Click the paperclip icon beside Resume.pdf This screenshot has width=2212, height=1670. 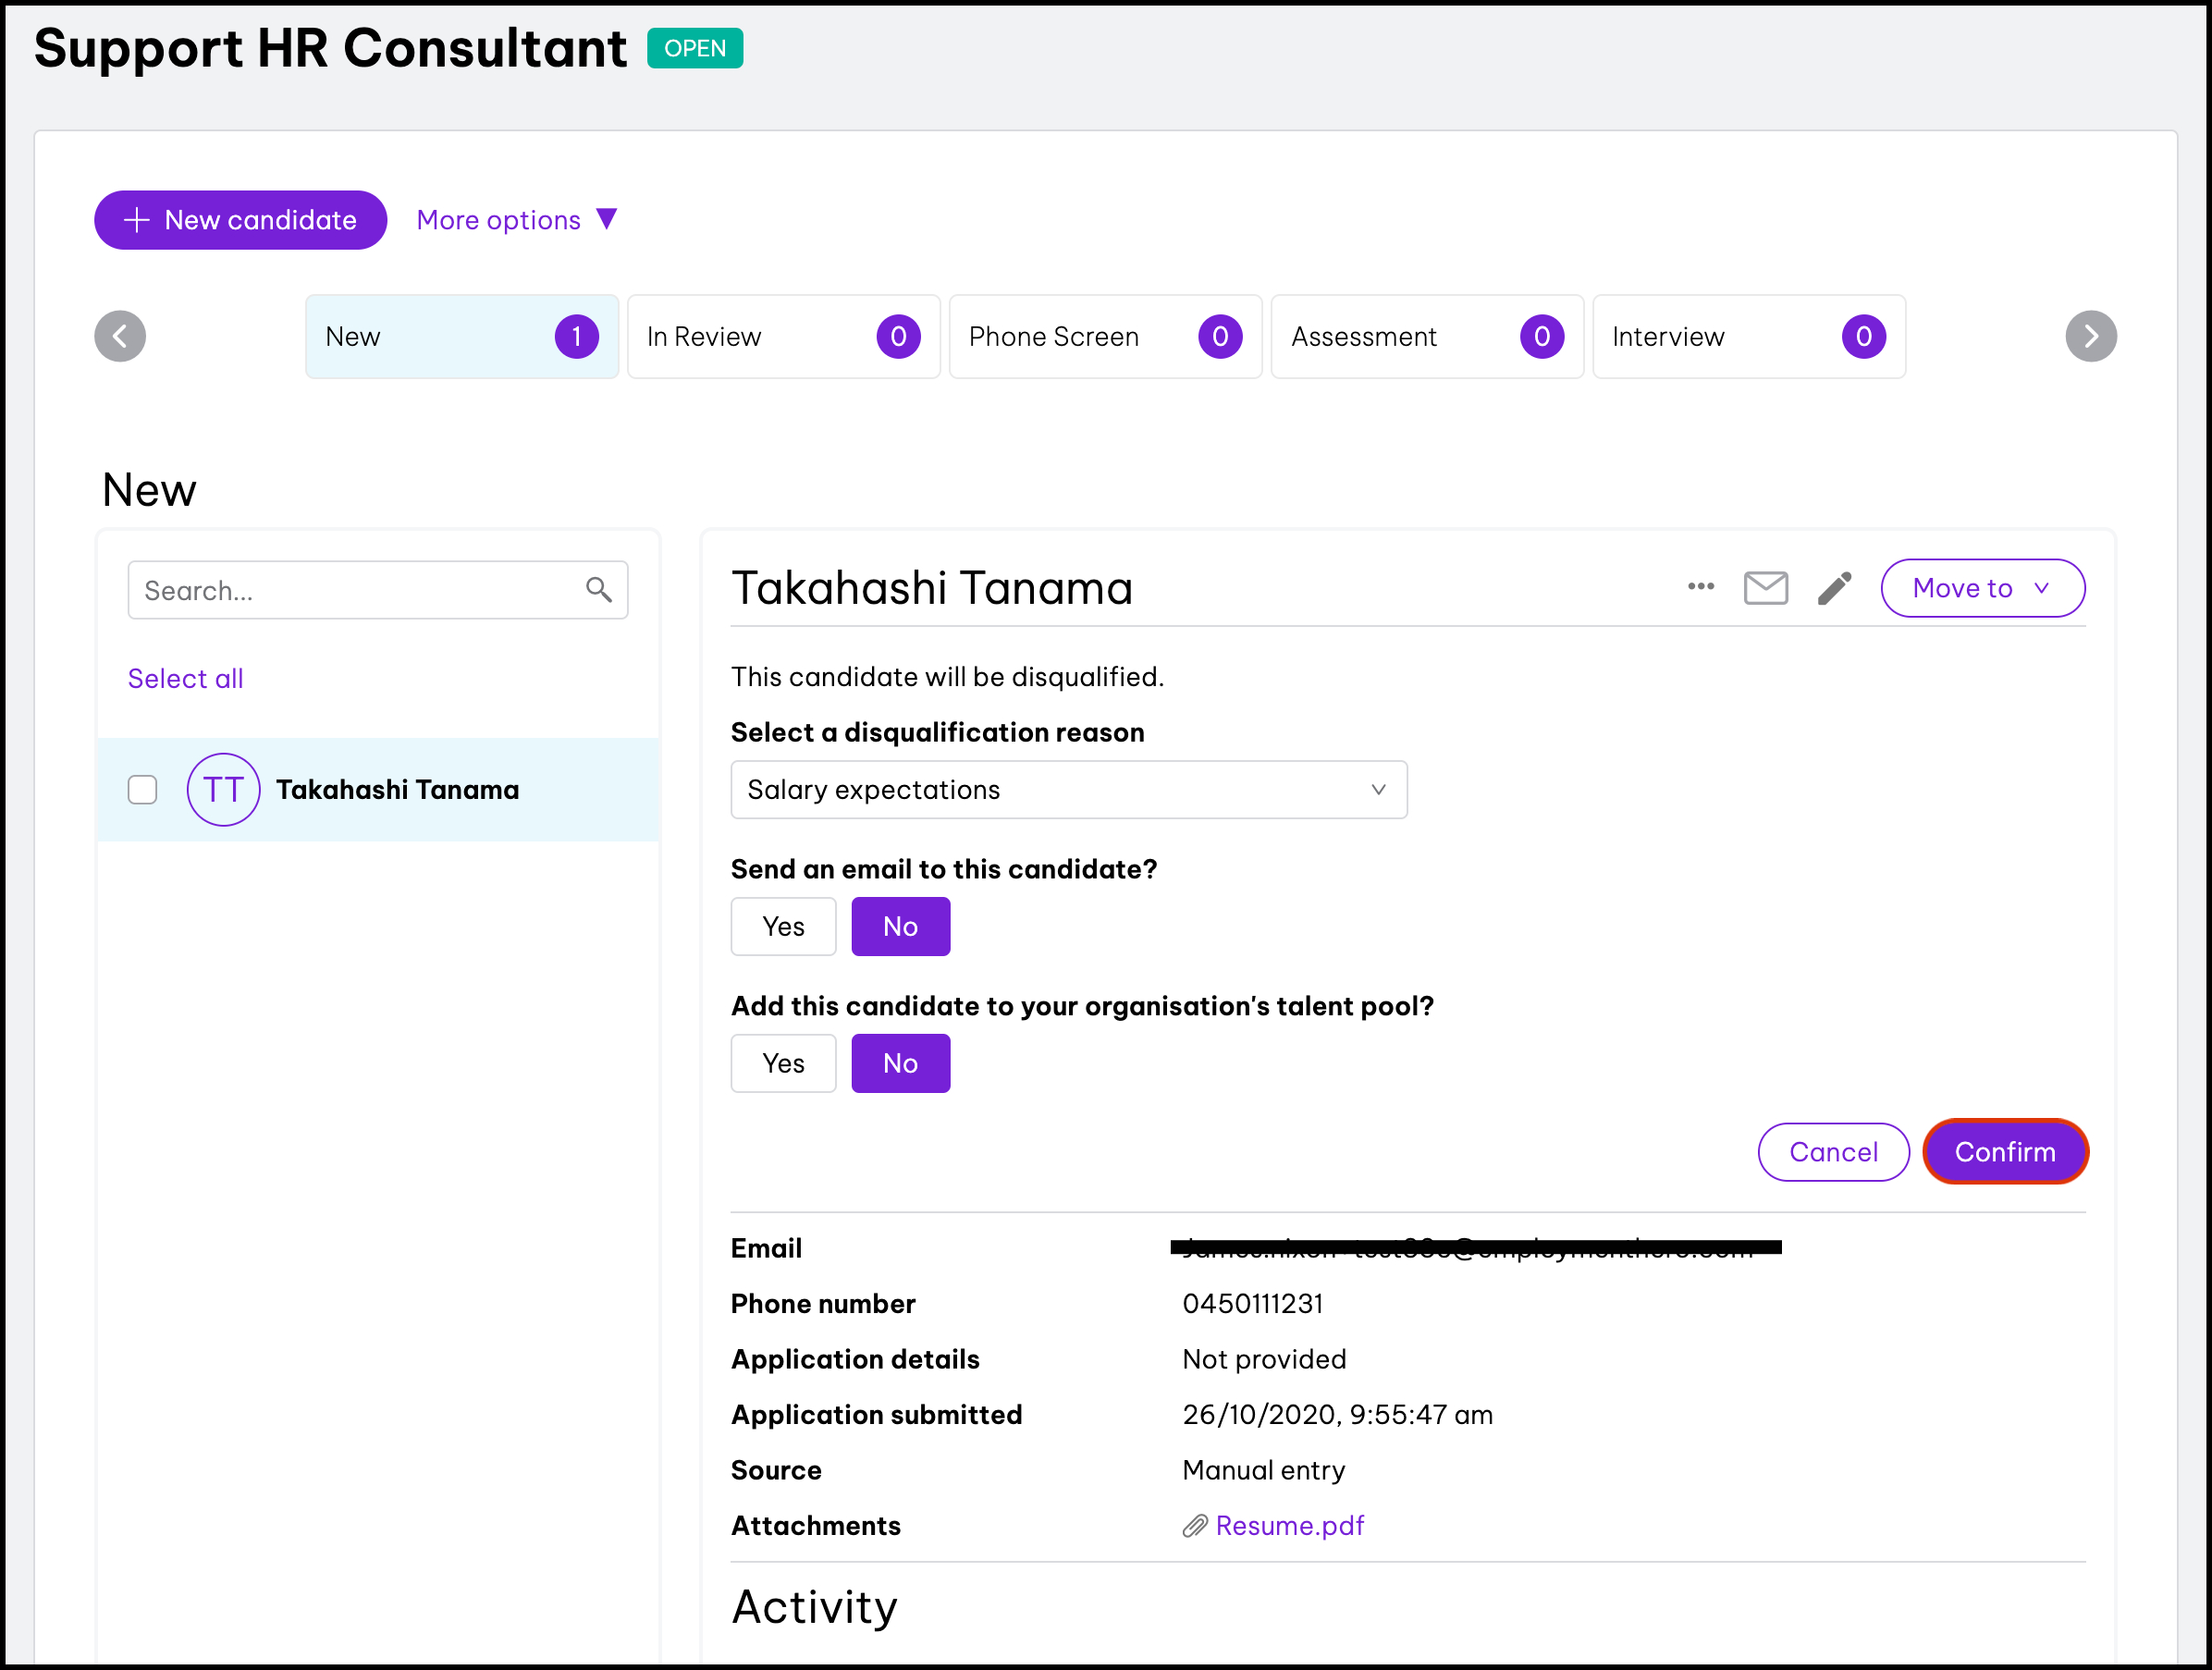(x=1194, y=1526)
